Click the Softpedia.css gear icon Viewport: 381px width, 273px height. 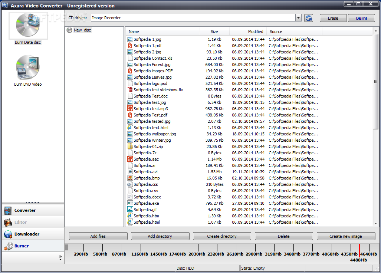click(x=130, y=185)
